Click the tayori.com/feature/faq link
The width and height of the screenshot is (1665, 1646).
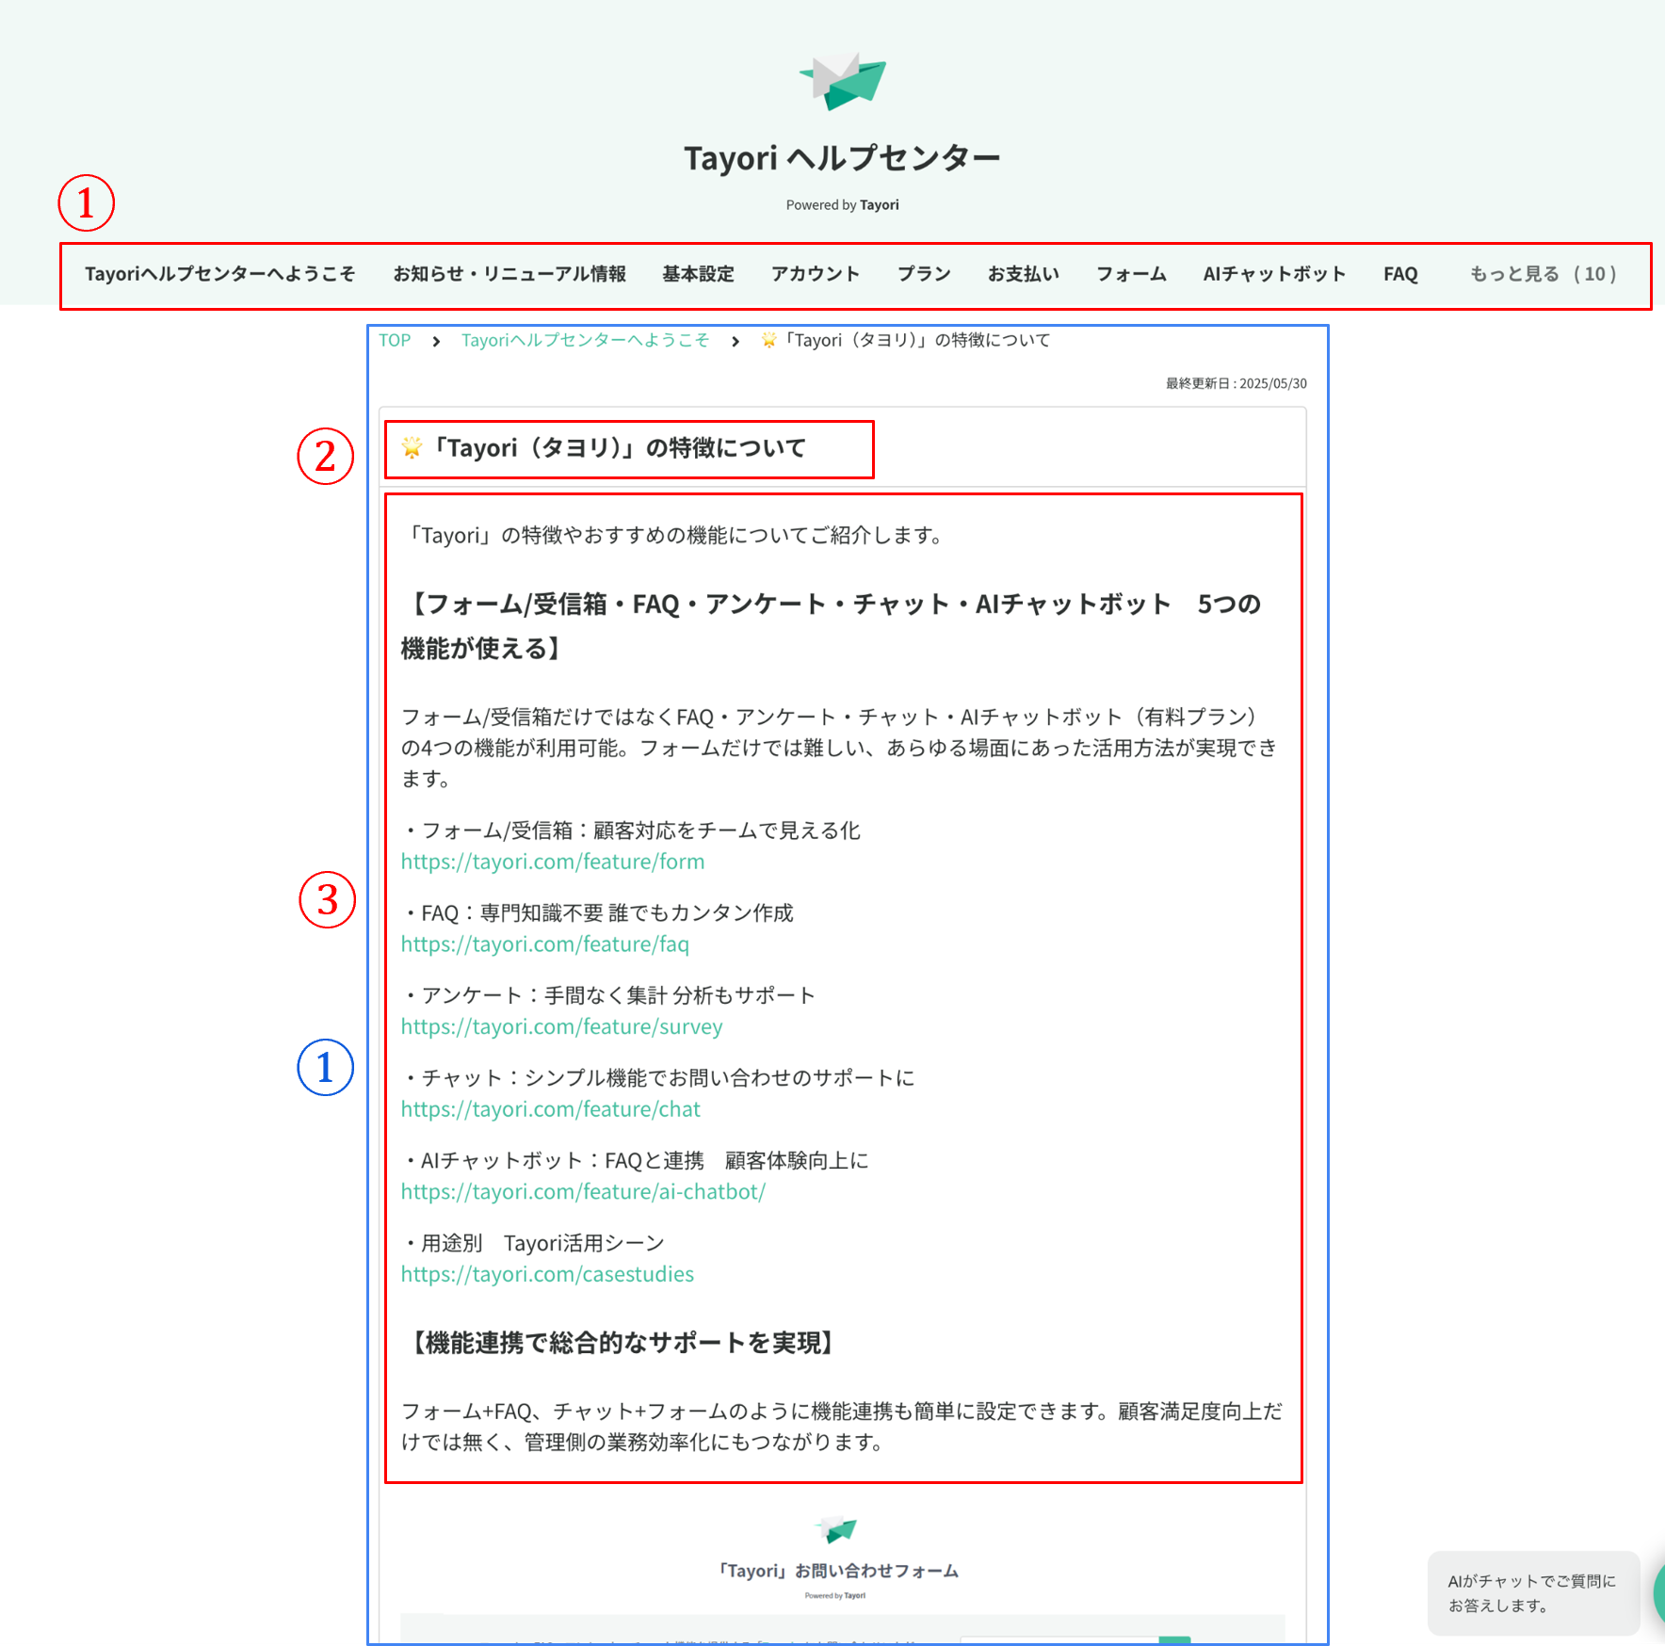(544, 944)
